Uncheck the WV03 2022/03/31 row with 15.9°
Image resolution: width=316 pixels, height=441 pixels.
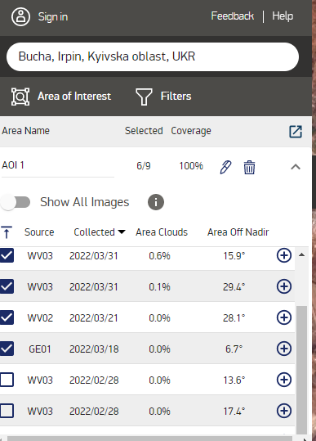click(7, 255)
